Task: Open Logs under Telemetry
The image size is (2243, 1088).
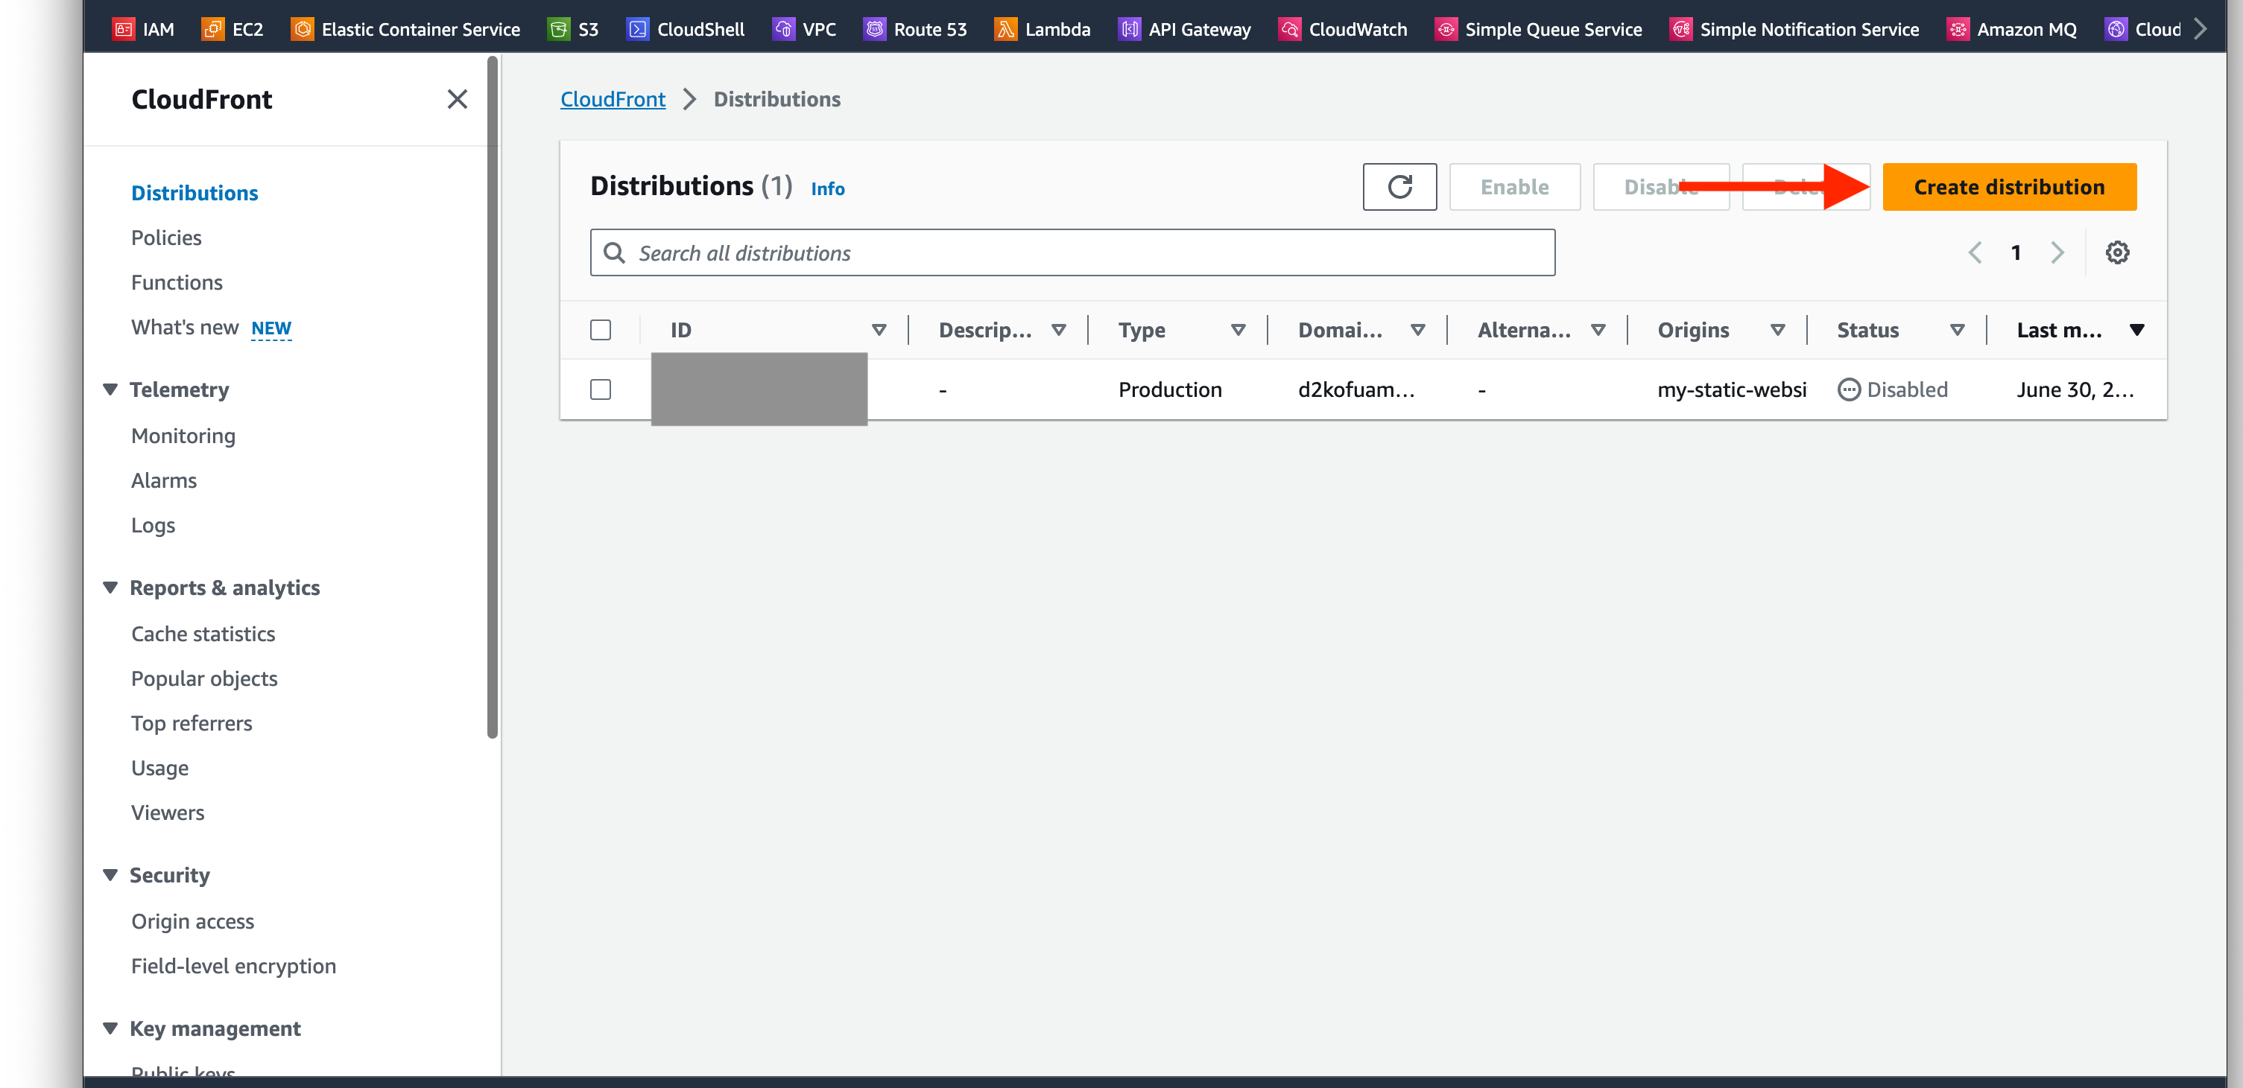Action: (x=154, y=525)
